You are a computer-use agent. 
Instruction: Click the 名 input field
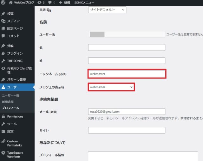click(127, 47)
